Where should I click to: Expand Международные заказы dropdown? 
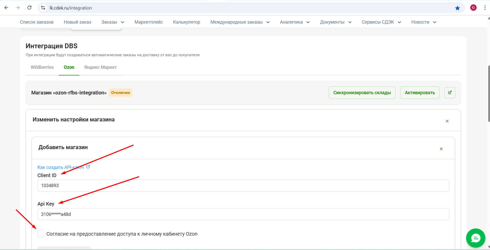pos(240,22)
